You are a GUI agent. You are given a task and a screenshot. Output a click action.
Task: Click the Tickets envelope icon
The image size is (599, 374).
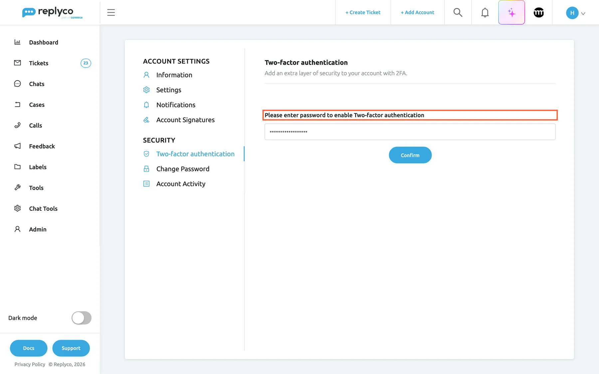[17, 63]
